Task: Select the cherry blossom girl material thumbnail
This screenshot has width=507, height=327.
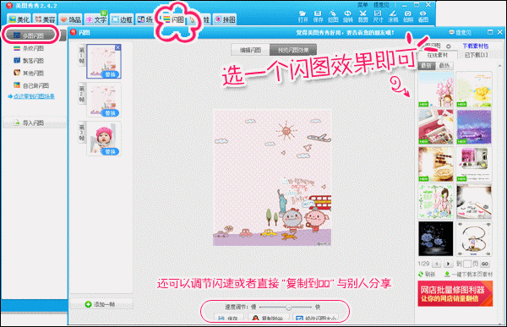Action: click(x=435, y=90)
